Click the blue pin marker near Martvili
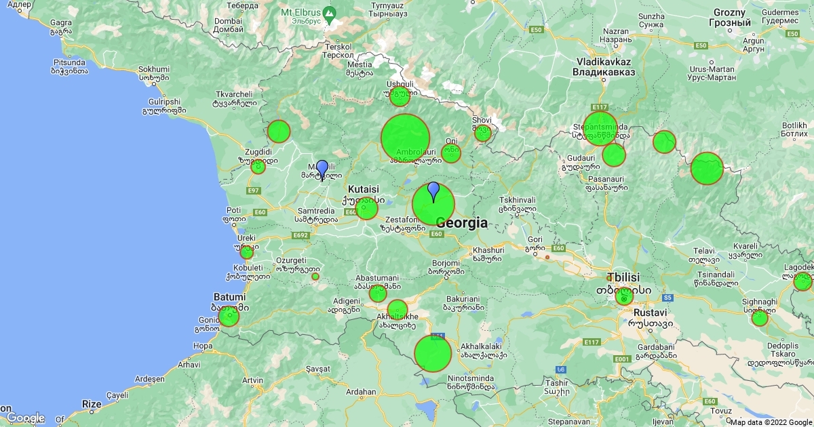The height and width of the screenshot is (427, 814). 322,169
